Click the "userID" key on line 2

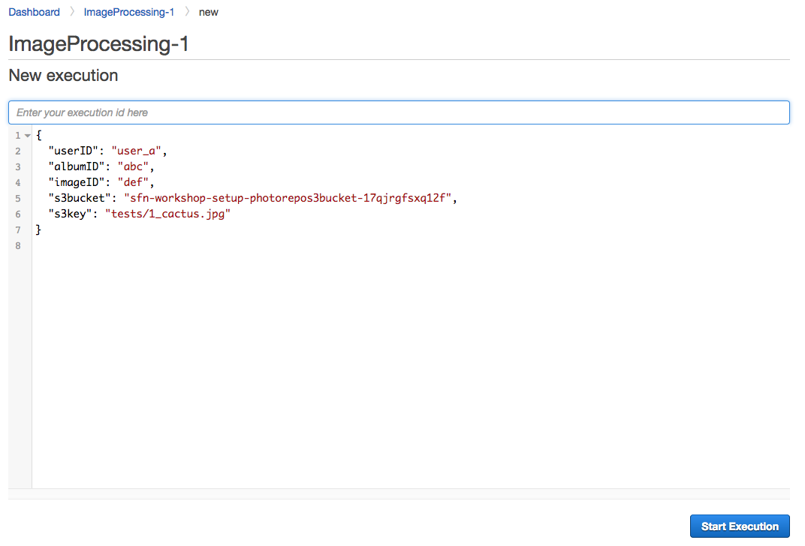pyautogui.click(x=74, y=151)
